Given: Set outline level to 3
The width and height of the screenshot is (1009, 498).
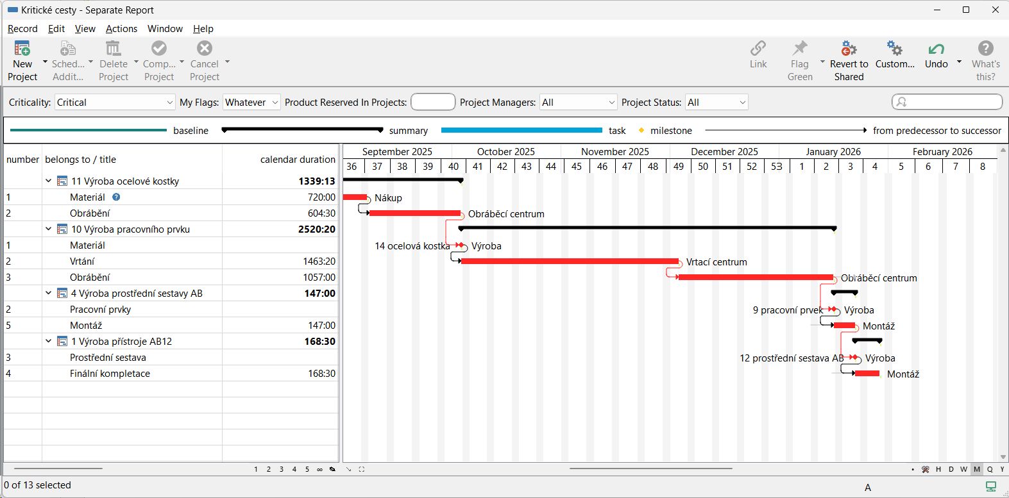Looking at the screenshot, I should [x=281, y=469].
